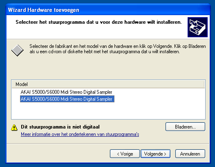Click the hardware wizard computer icon
This screenshot has height=167, width=215.
[x=197, y=27]
